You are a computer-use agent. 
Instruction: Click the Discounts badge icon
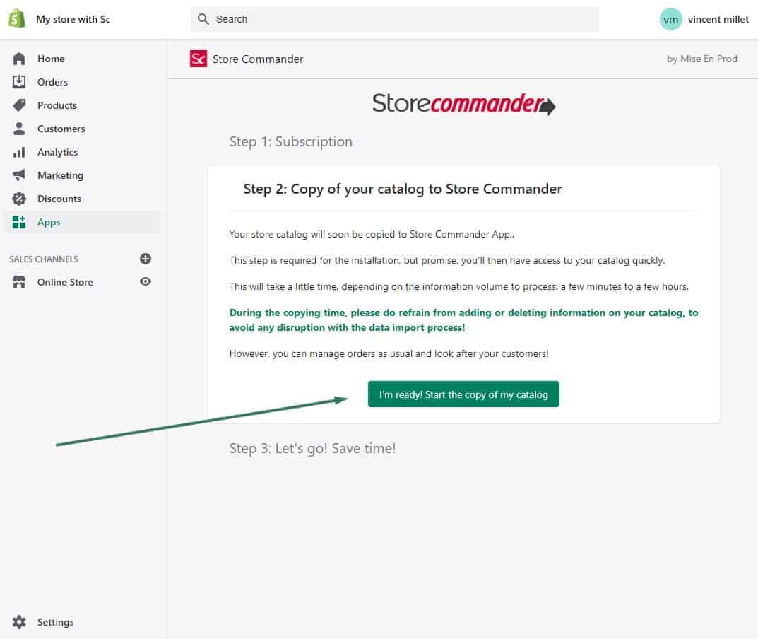click(19, 199)
